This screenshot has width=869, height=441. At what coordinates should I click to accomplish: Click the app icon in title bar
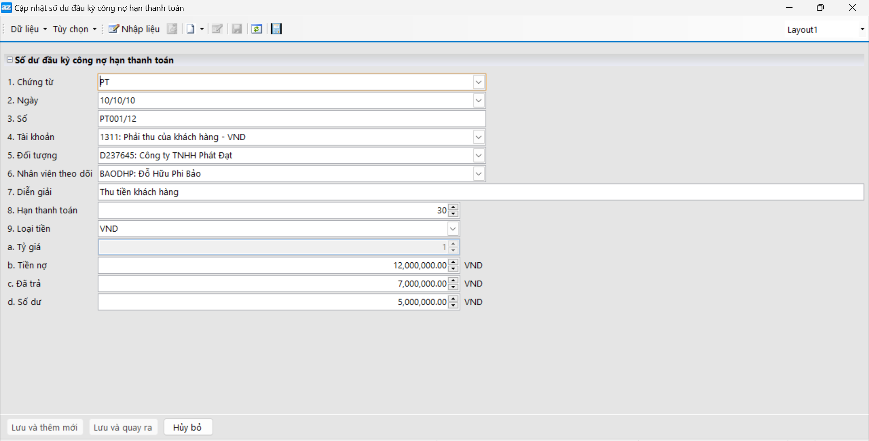[x=6, y=8]
